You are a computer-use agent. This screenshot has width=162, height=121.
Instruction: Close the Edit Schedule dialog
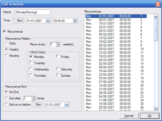158,4
